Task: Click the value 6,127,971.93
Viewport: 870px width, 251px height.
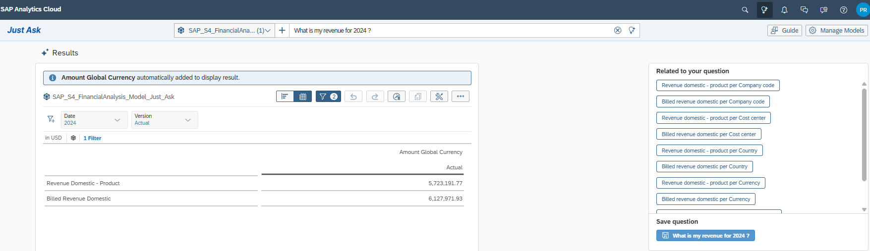Action: click(445, 199)
